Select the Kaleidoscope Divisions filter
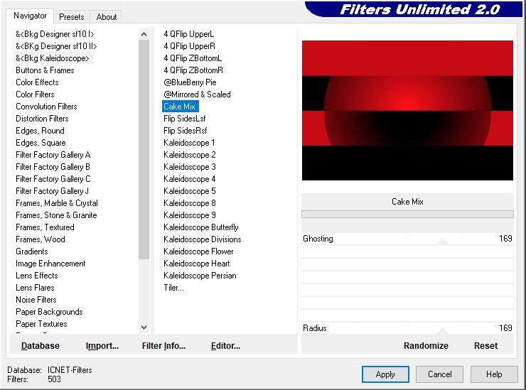 click(203, 239)
